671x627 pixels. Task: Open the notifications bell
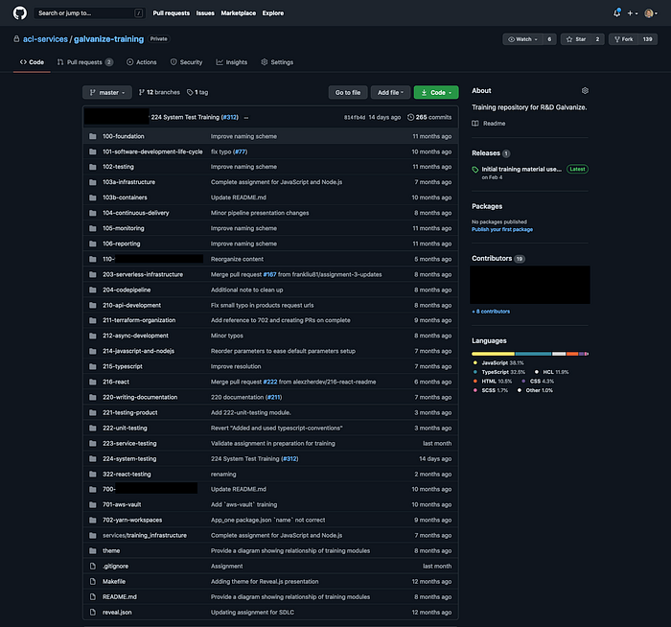pyautogui.click(x=616, y=13)
